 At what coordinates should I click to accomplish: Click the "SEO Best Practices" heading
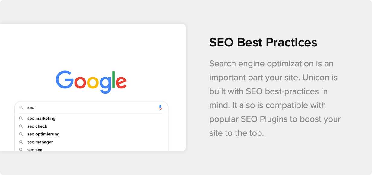click(x=263, y=43)
